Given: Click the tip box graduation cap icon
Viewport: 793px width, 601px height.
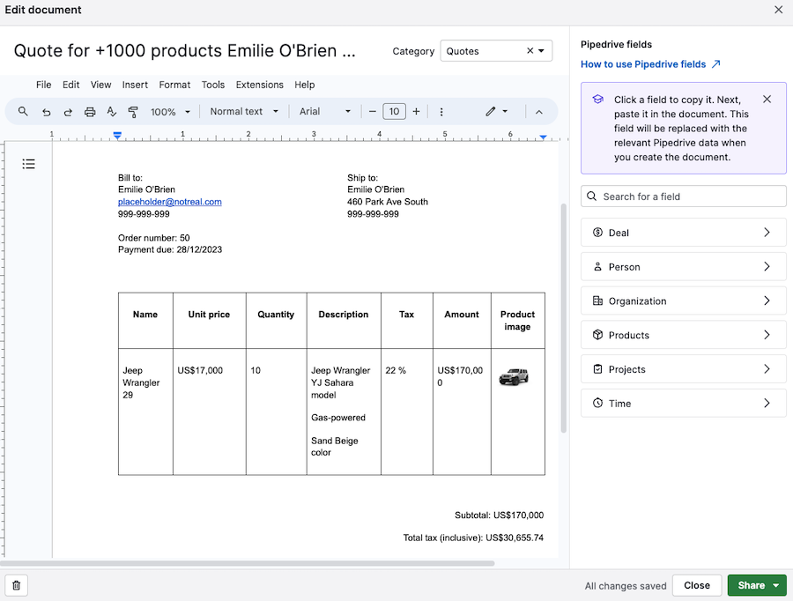Looking at the screenshot, I should coord(597,100).
